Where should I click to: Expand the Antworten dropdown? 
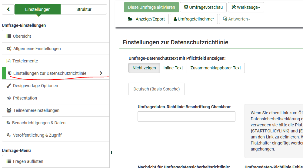click(x=236, y=19)
